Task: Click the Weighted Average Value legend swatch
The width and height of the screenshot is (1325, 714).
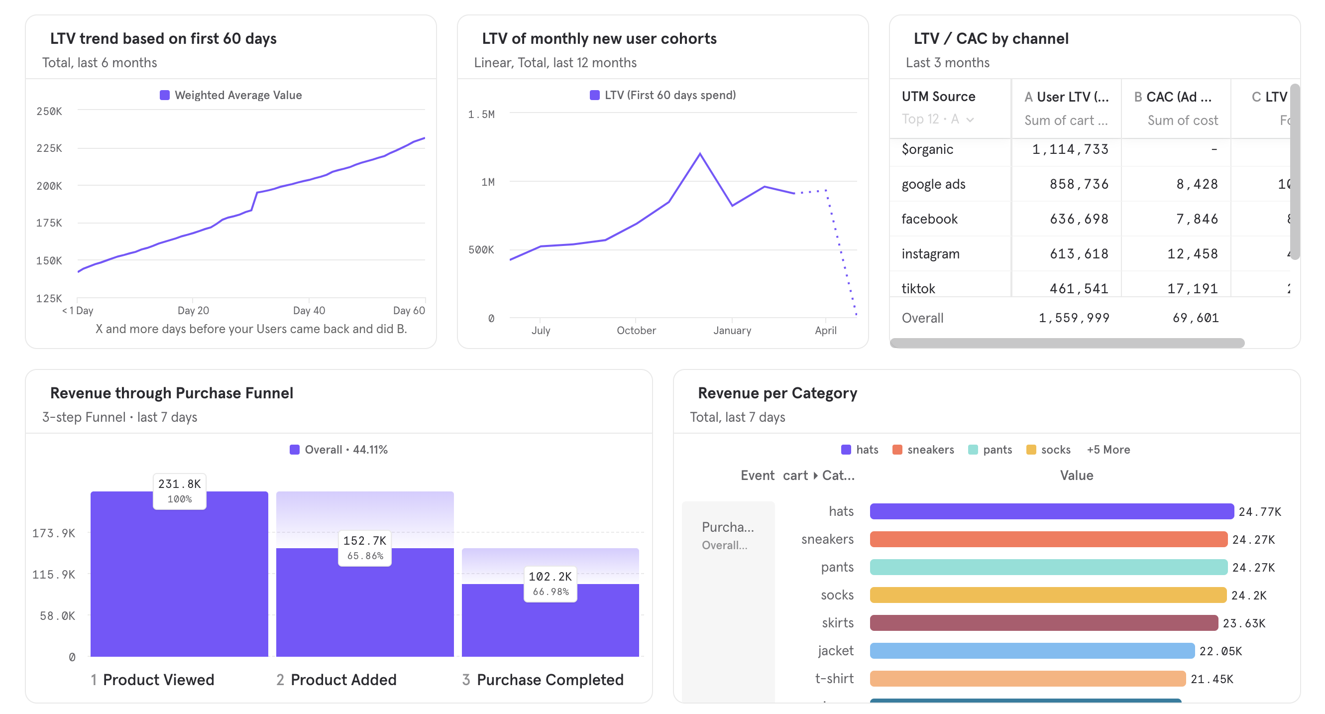Action: coord(165,95)
